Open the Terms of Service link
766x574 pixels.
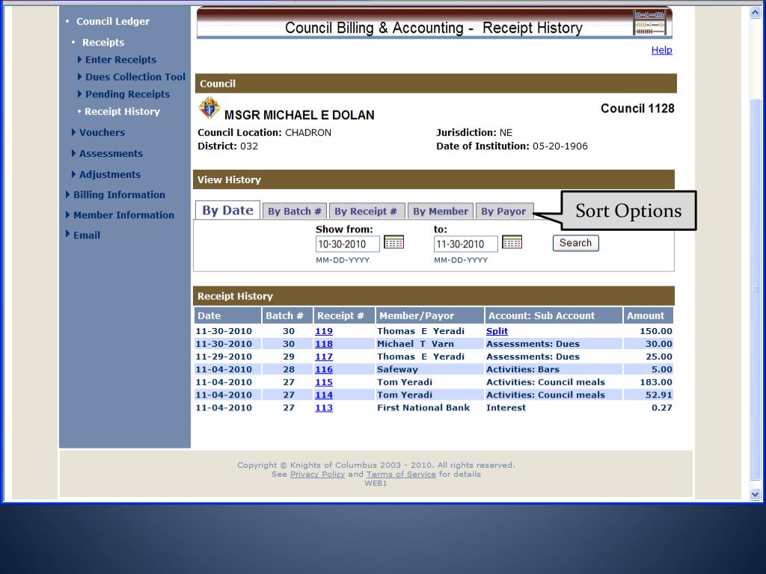click(x=401, y=474)
